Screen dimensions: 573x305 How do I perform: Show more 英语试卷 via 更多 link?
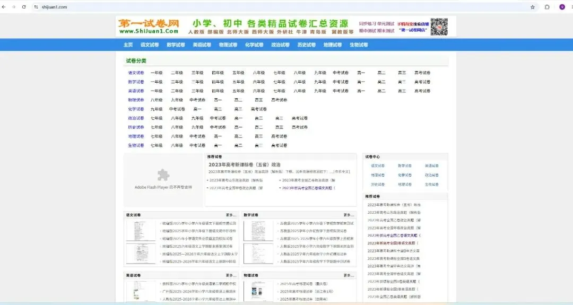231,275
